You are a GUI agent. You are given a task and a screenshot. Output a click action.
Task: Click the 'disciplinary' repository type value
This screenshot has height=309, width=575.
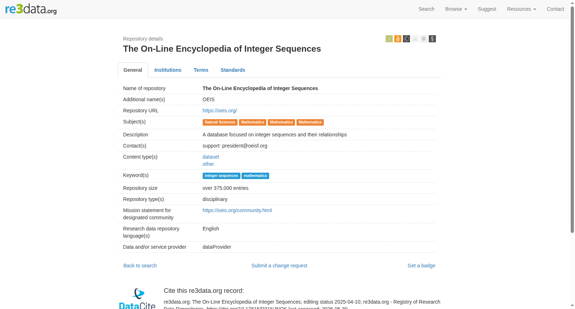[x=215, y=199]
